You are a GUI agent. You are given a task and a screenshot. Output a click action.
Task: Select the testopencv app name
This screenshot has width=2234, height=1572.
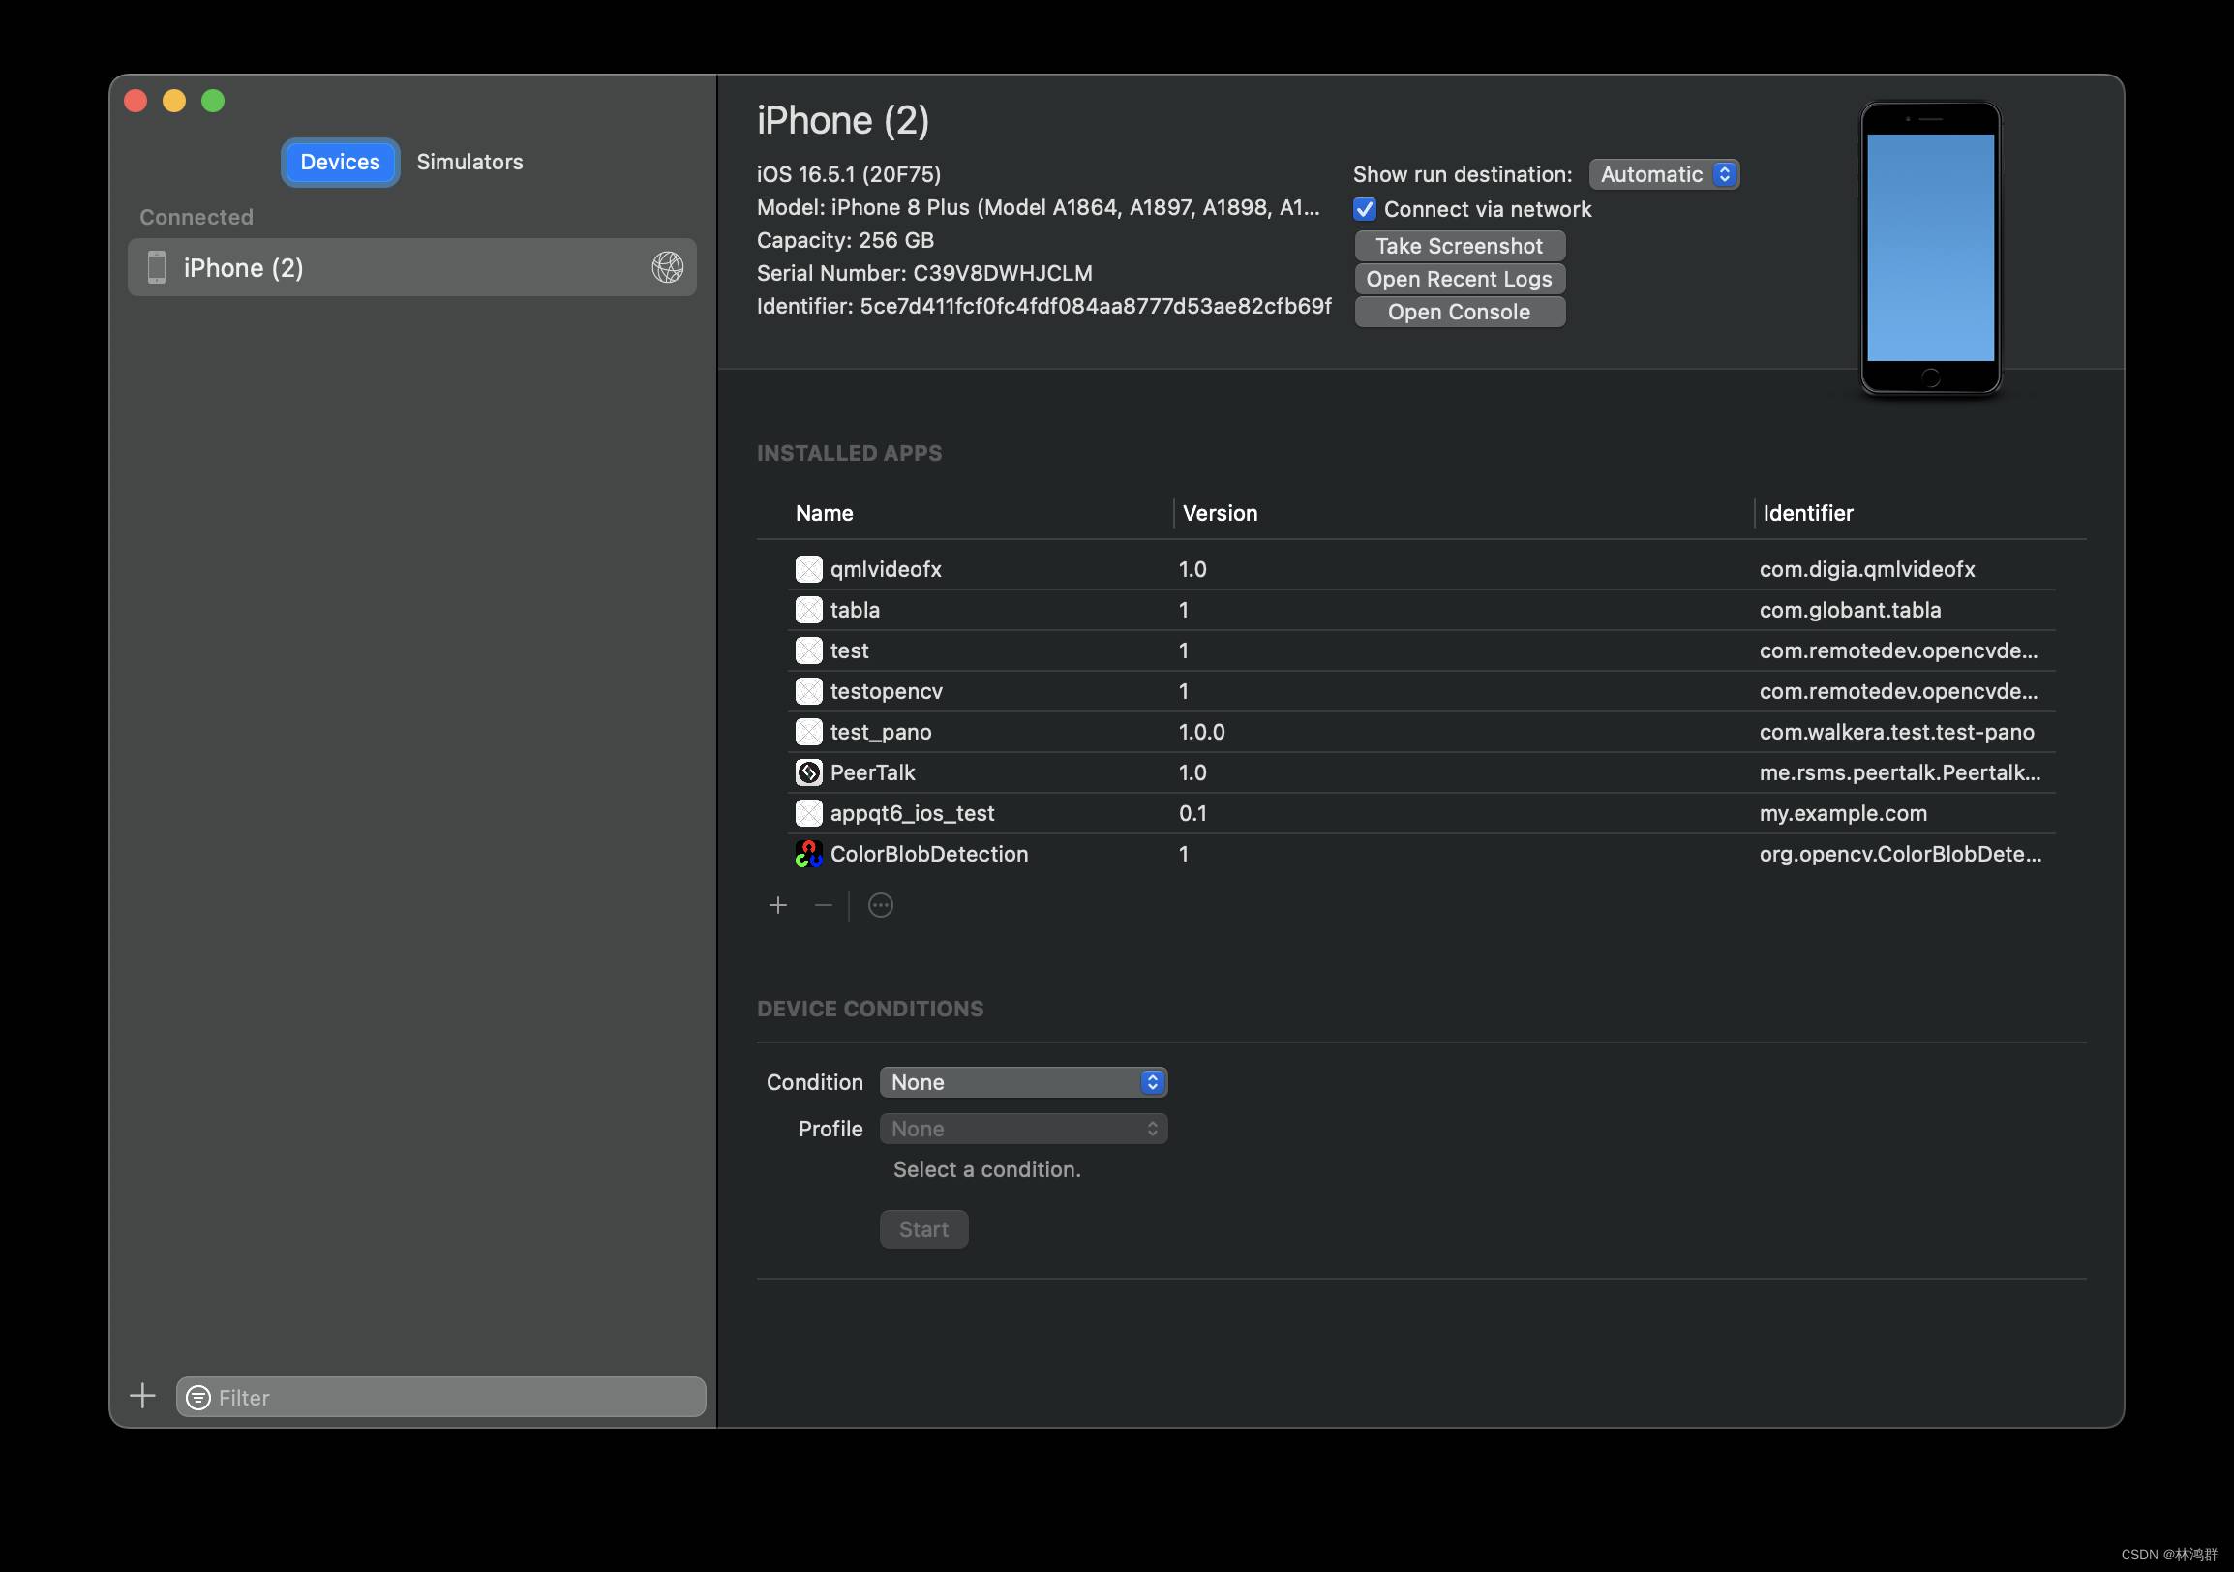point(887,692)
